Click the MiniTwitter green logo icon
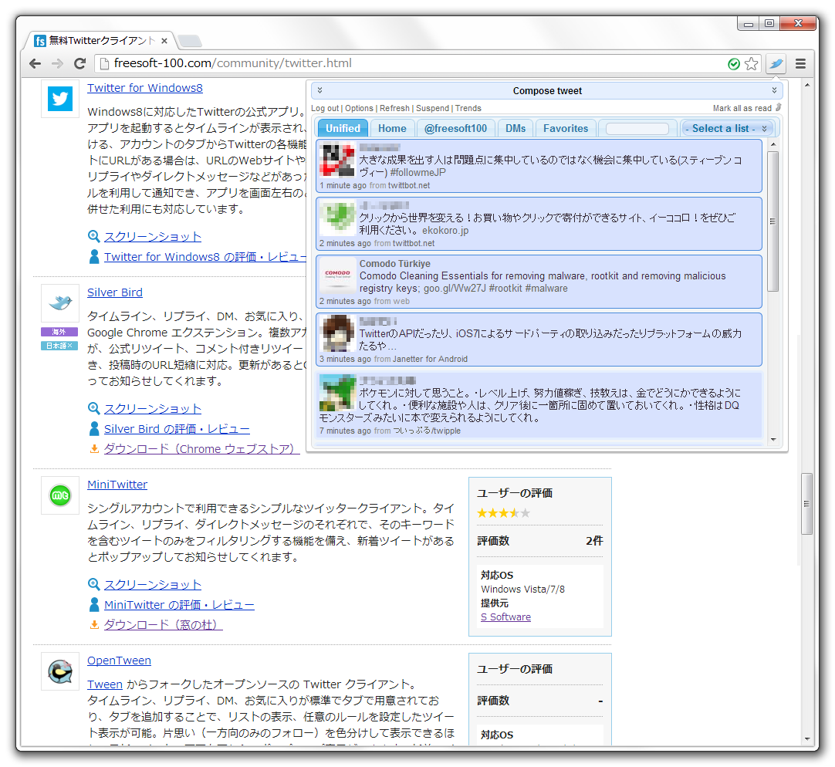835x767 pixels. [x=60, y=495]
